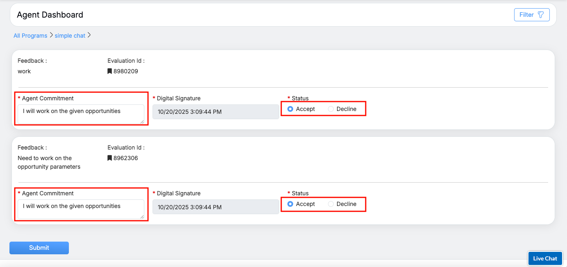The width and height of the screenshot is (567, 267).
Task: Focus the Agent Commitment text for evaluation 8962306
Action: (80, 208)
